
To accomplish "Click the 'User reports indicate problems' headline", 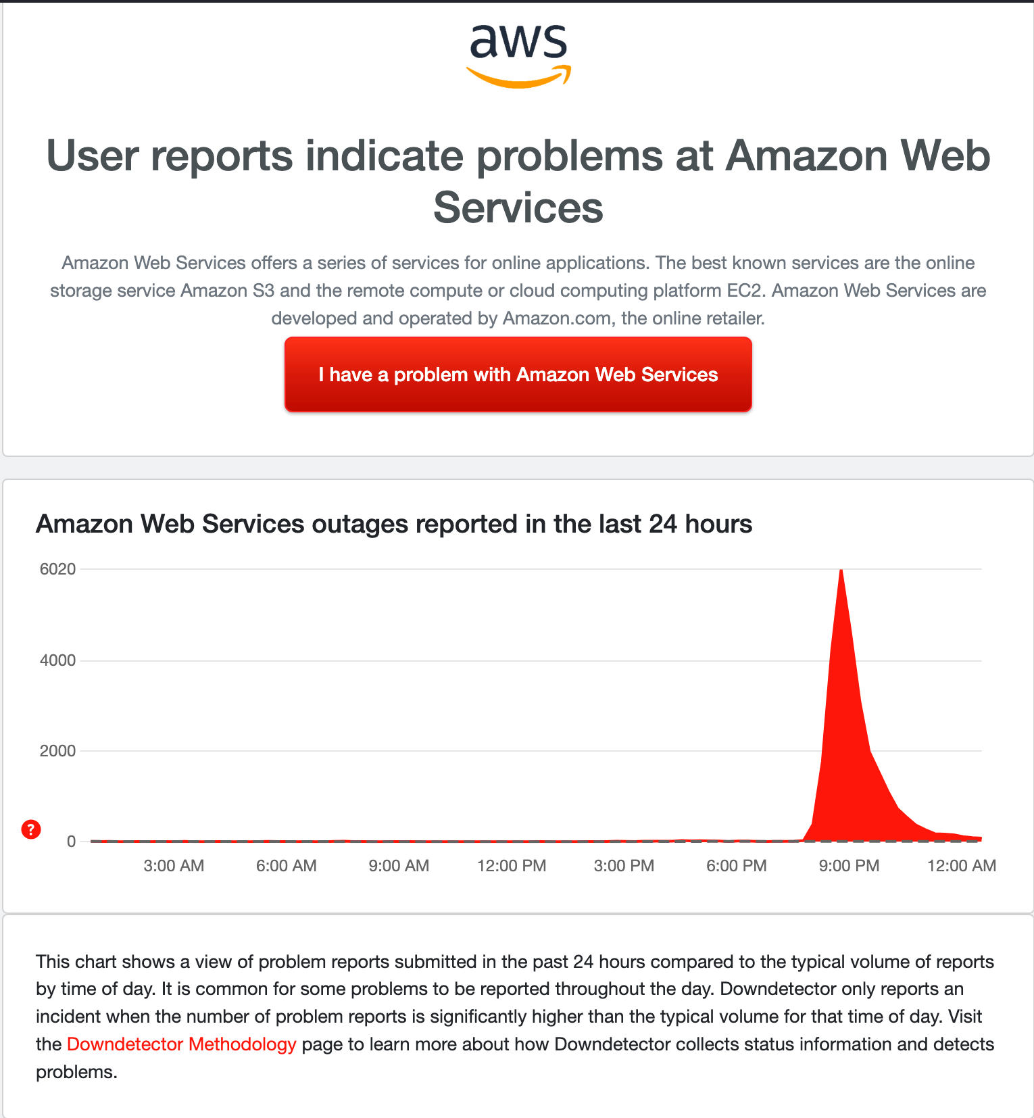I will coord(518,181).
